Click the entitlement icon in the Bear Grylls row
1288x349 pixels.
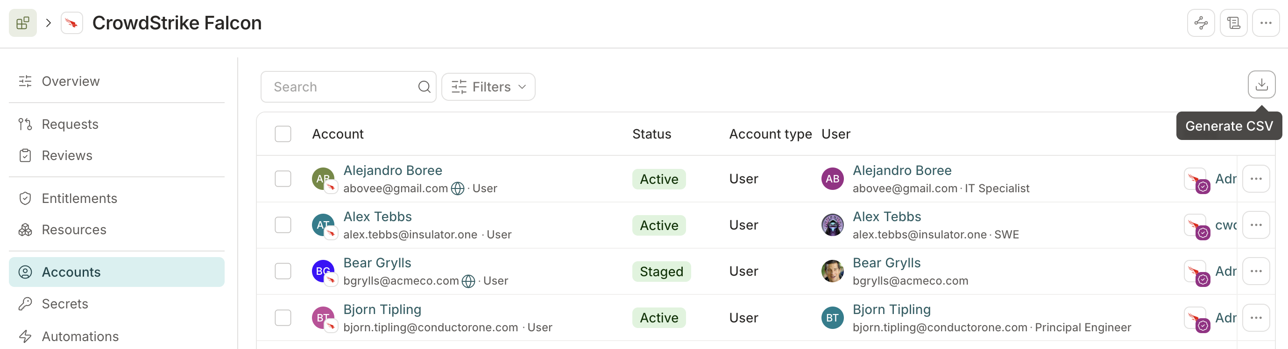[x=1197, y=273]
